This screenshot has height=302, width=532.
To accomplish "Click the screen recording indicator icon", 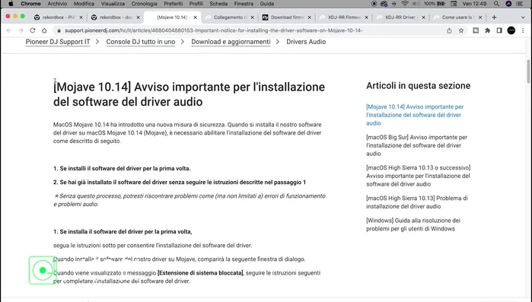I will 374,4.
